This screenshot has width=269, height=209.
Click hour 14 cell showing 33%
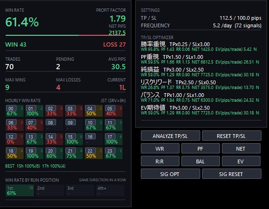[x=54, y=139]
